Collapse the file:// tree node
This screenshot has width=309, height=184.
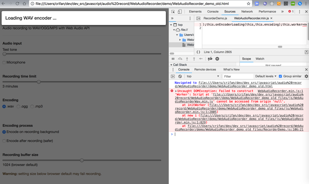[x=174, y=30]
